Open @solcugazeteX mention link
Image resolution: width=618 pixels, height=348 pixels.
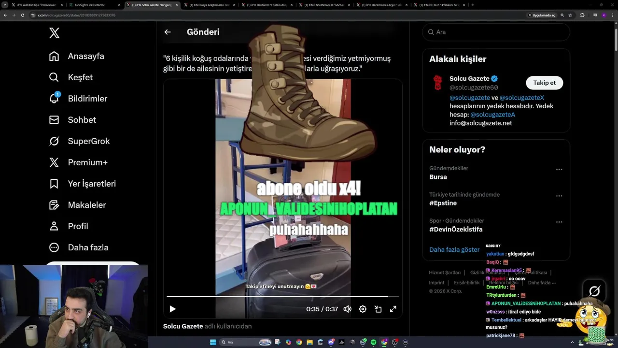[x=522, y=98]
